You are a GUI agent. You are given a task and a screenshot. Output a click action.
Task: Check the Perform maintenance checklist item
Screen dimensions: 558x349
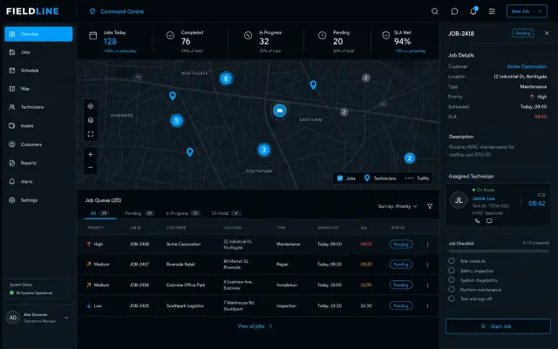point(452,289)
